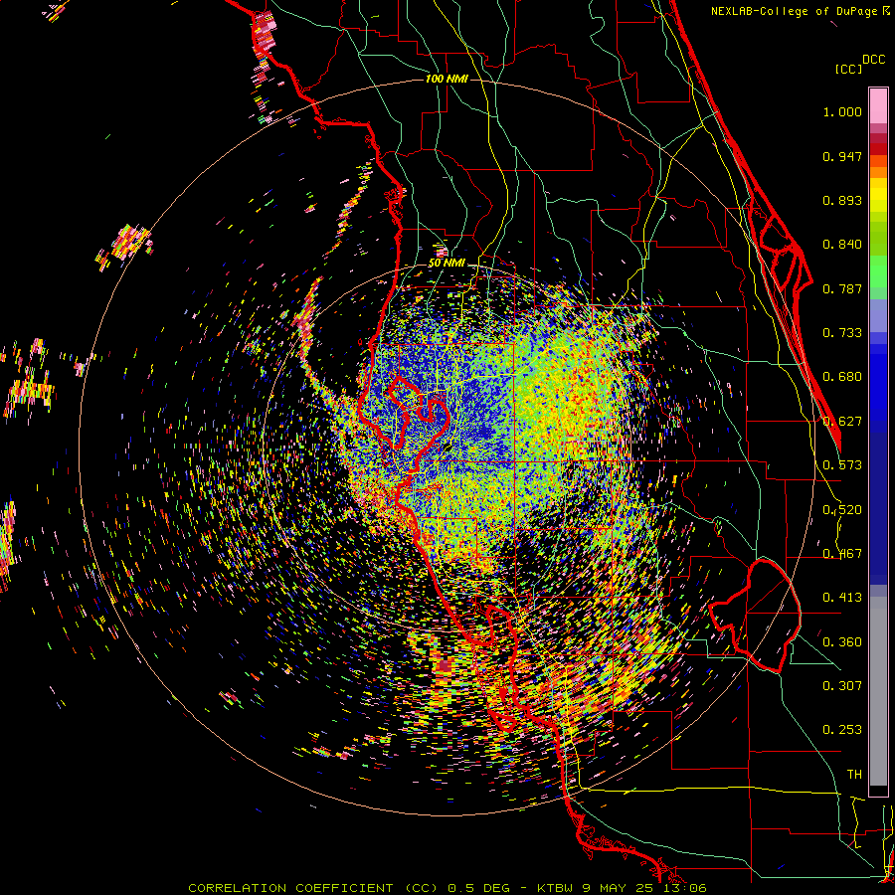Click the 0.840 scale value
Screen dimensions: 895x895
coord(842,245)
